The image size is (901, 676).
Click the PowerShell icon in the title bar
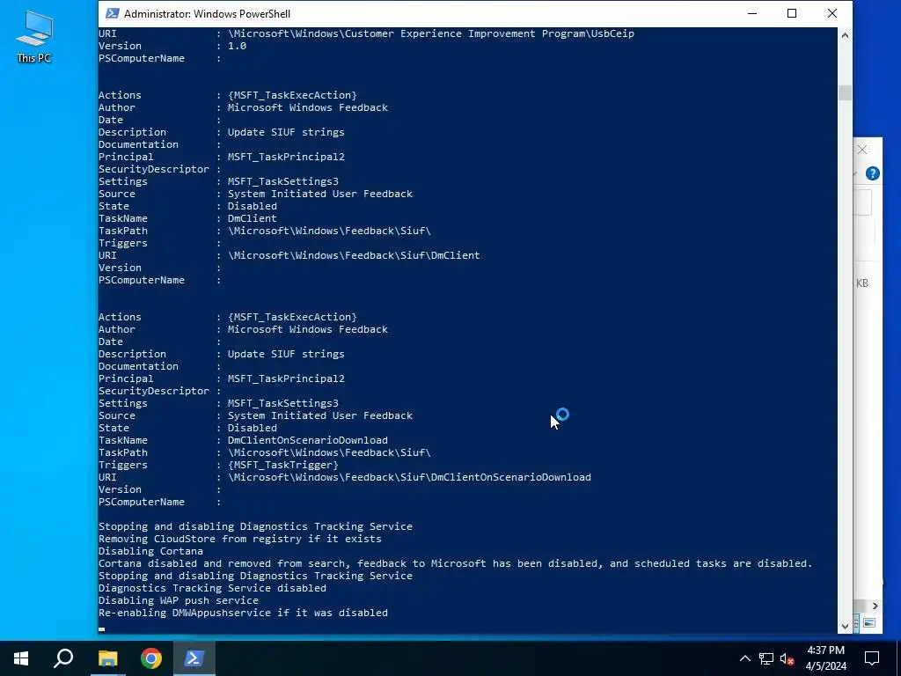click(113, 13)
